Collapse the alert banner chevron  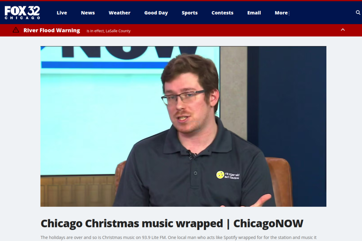[343, 30]
